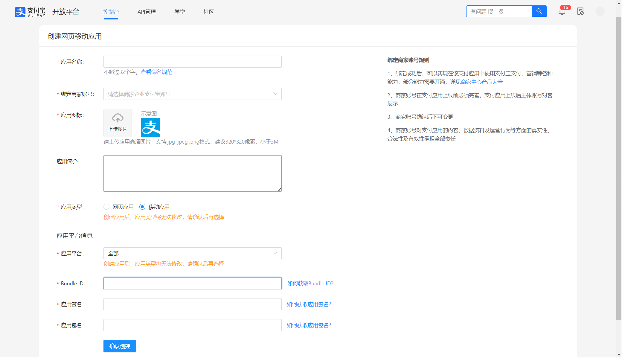Open the 应用平台 dropdown showing 全部
The width and height of the screenshot is (622, 358).
pyautogui.click(x=192, y=253)
